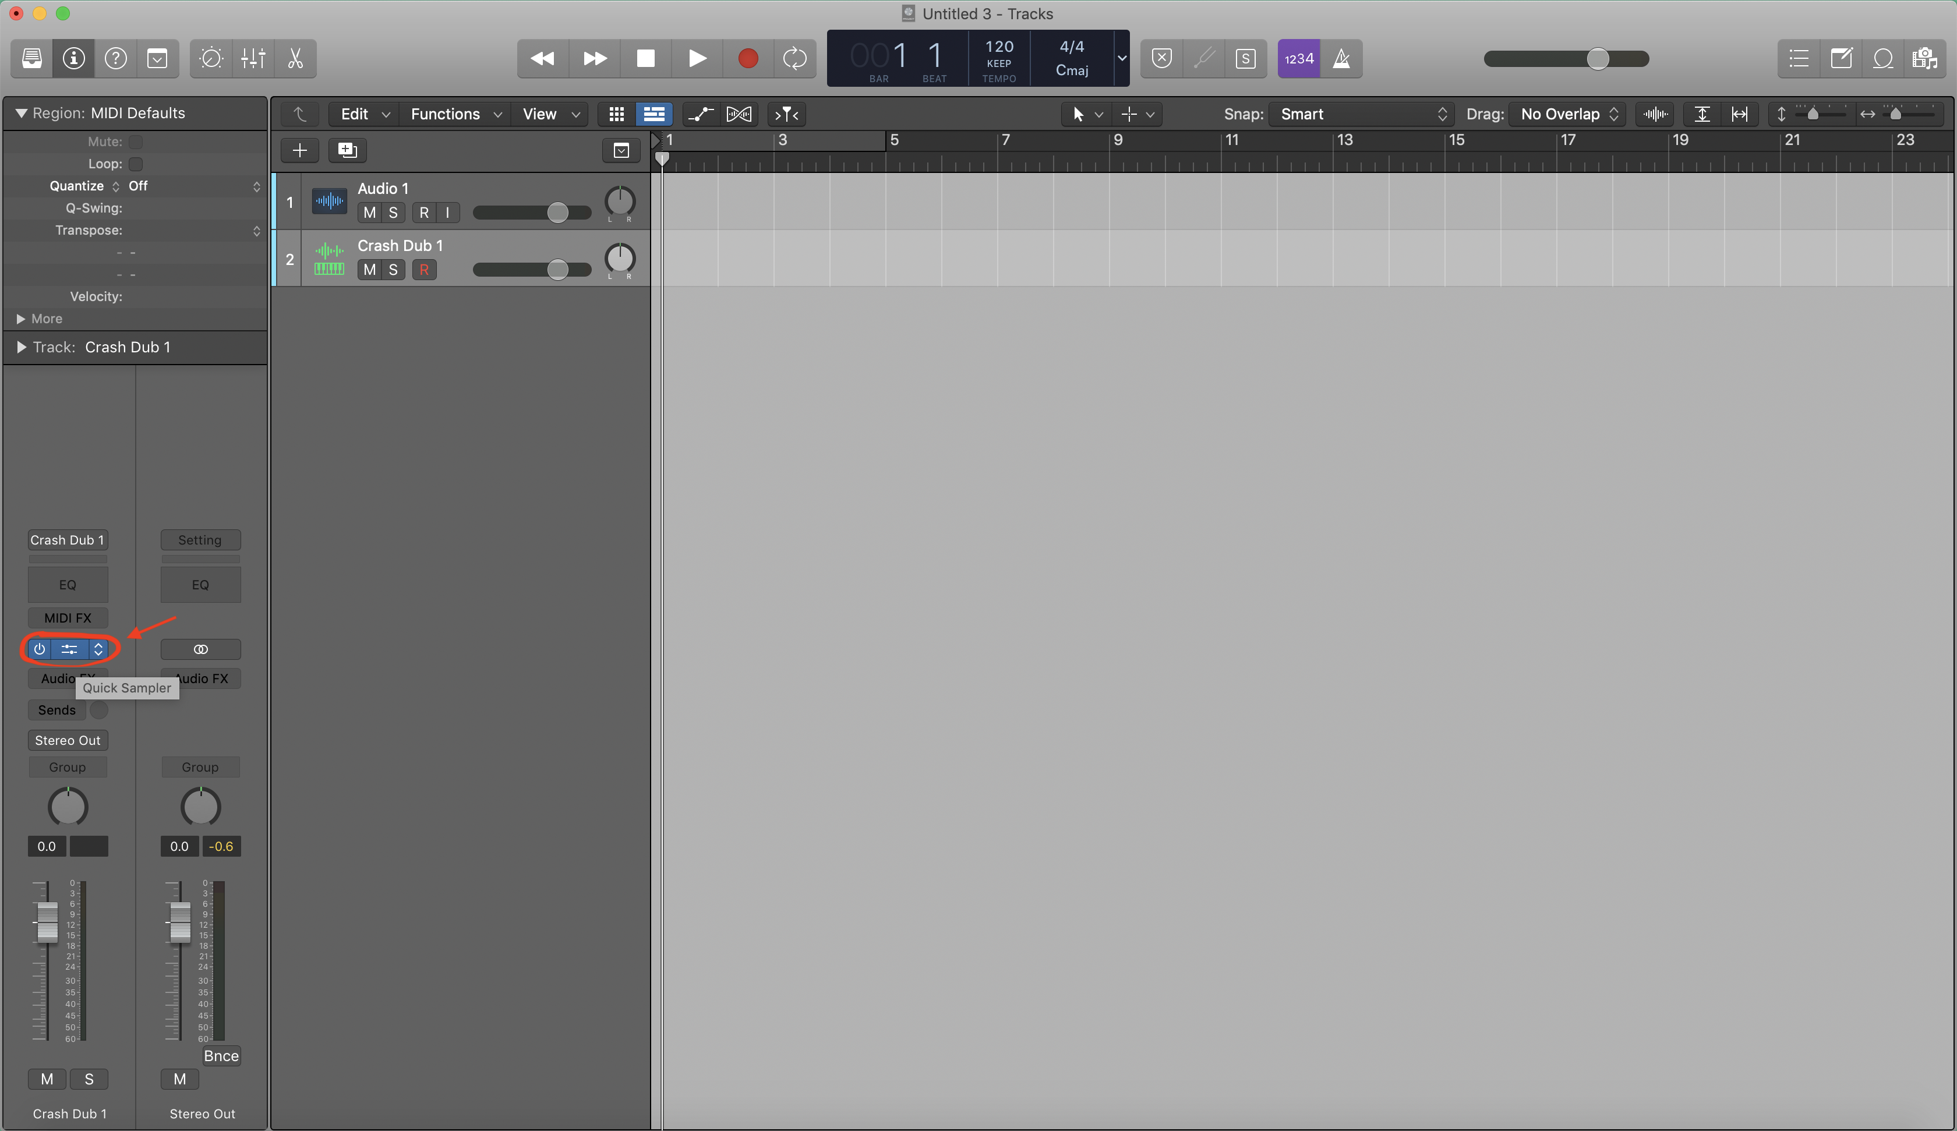Toggle the Cycle mode button
Screen dimensions: 1957x1131
point(794,58)
